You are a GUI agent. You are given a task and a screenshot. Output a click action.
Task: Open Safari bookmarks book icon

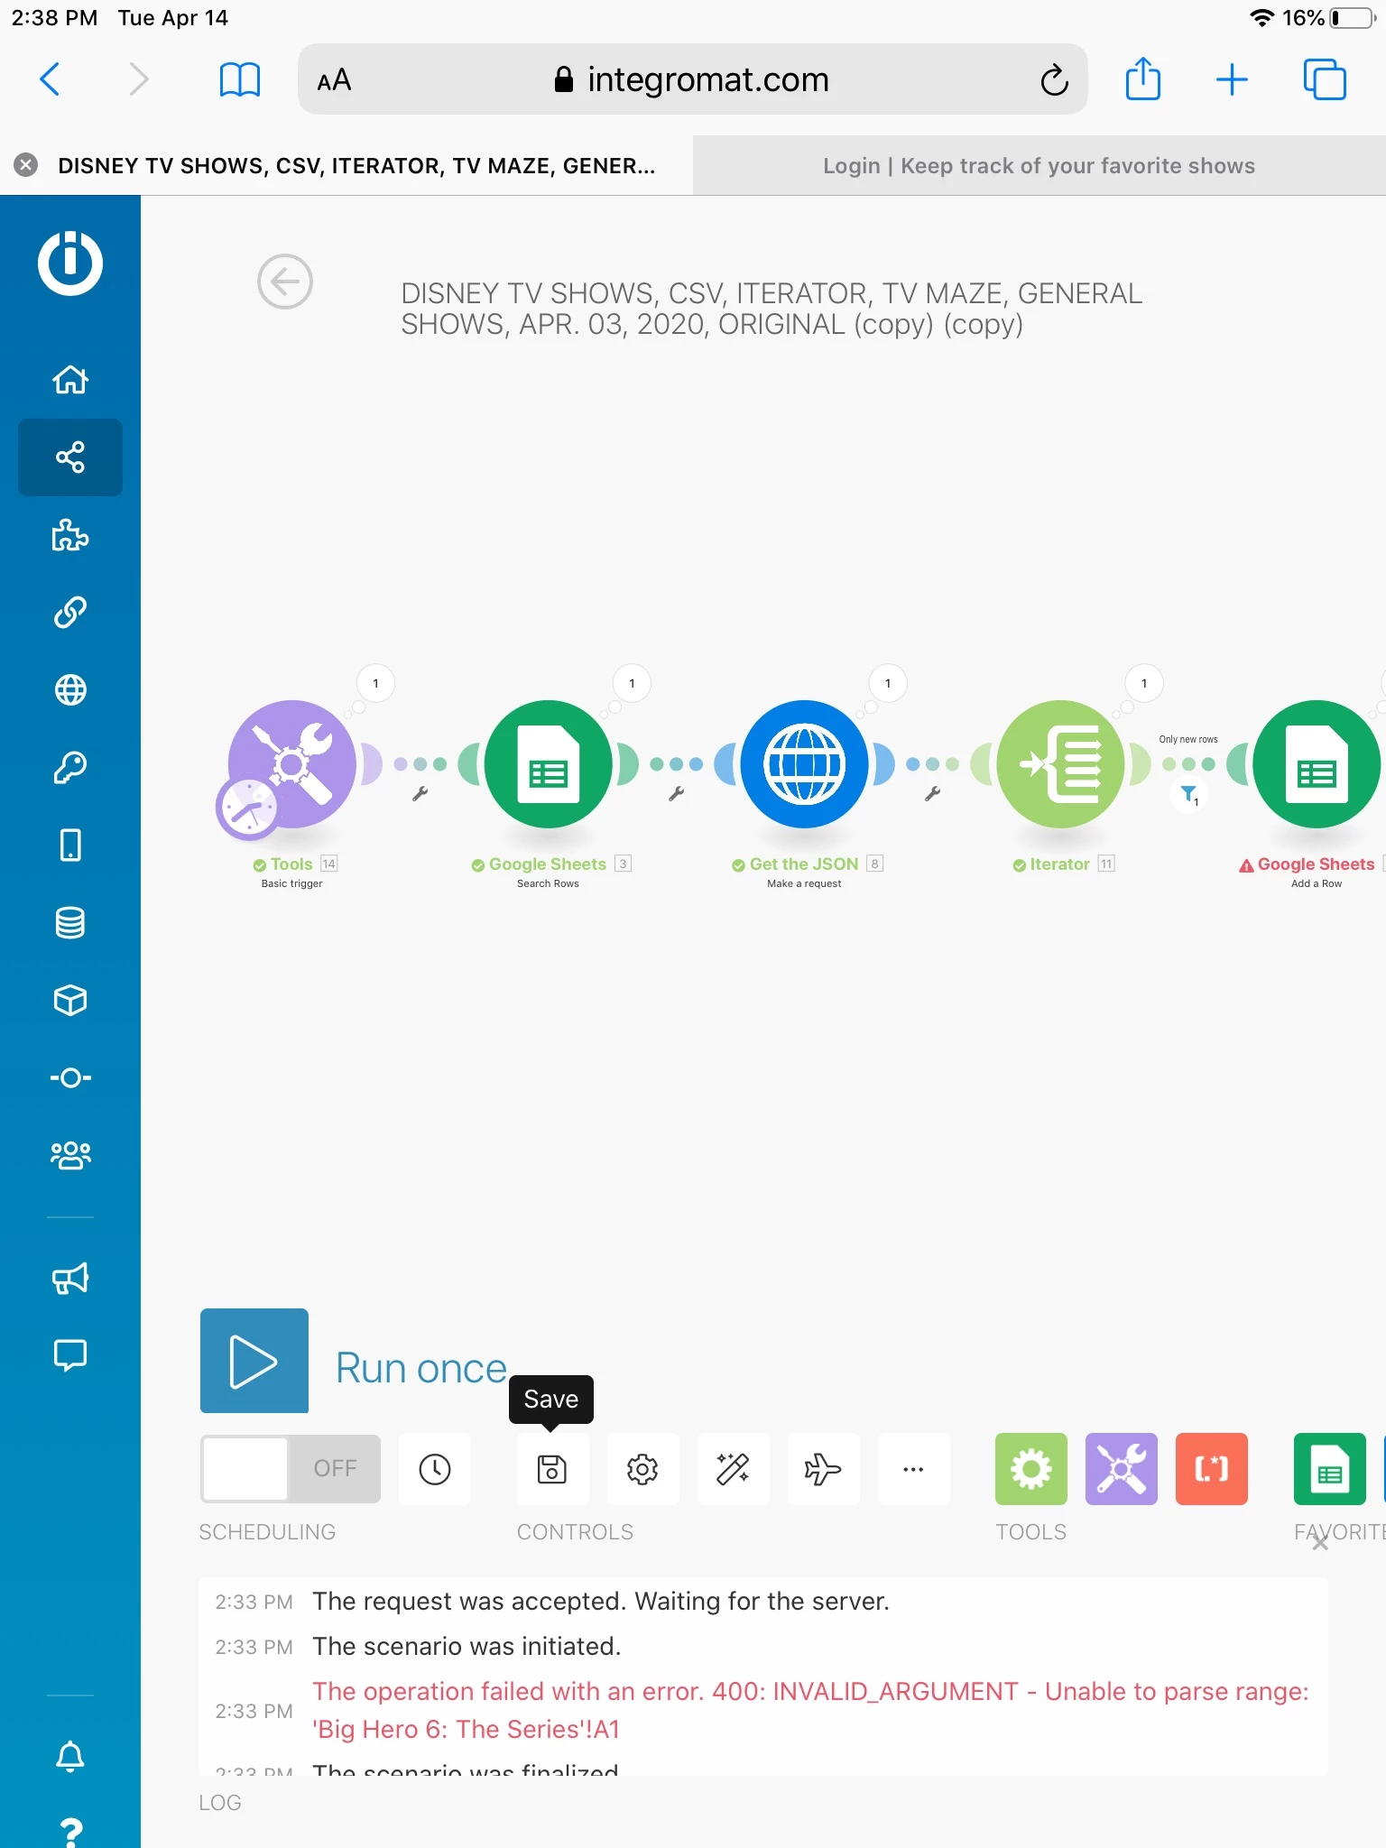click(240, 79)
